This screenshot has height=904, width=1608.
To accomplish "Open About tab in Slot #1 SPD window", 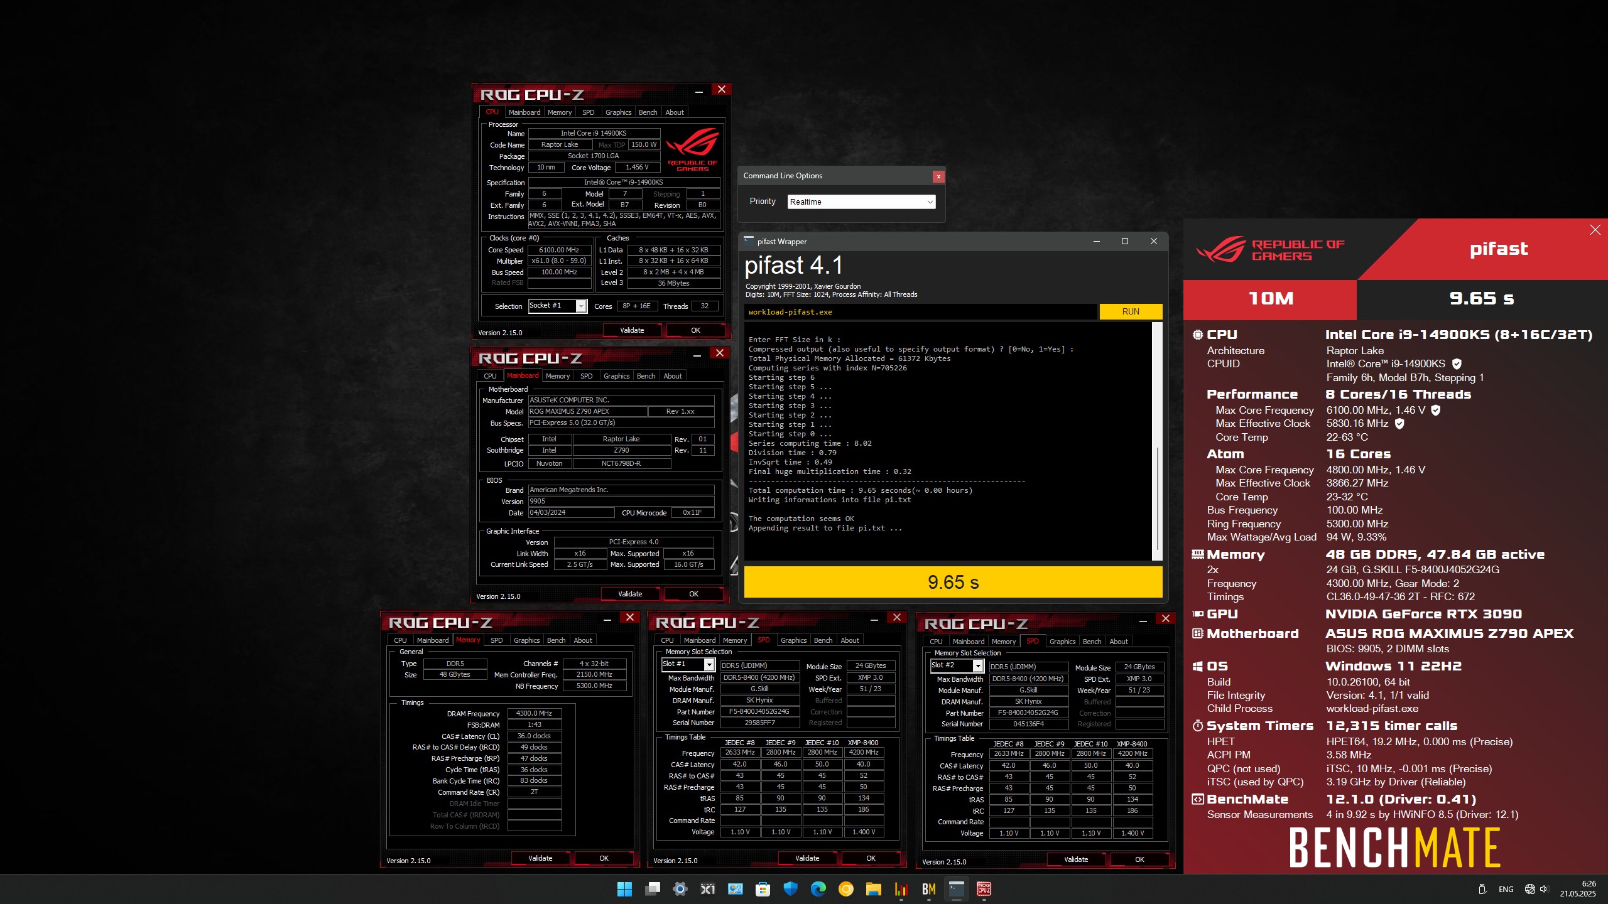I will tap(849, 640).
